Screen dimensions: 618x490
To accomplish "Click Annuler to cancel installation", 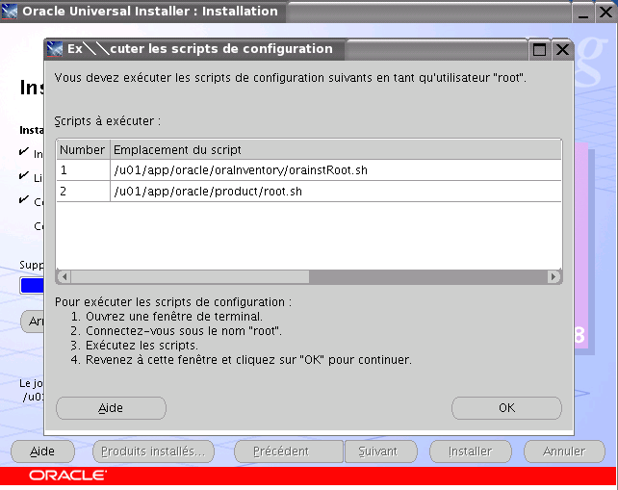I will pyautogui.click(x=564, y=451).
